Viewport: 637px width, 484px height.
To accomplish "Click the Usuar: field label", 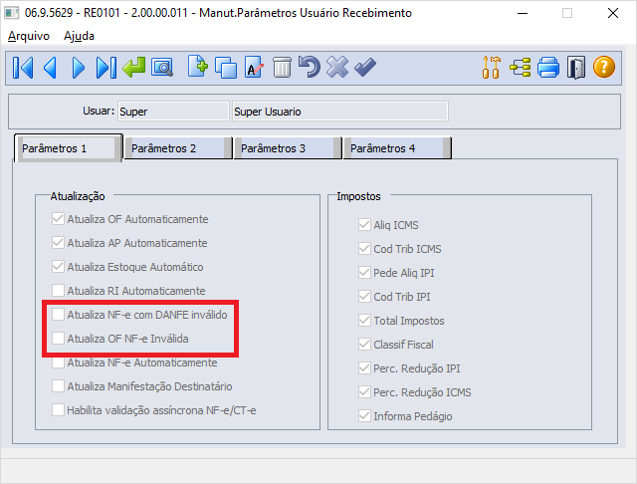I will [99, 111].
